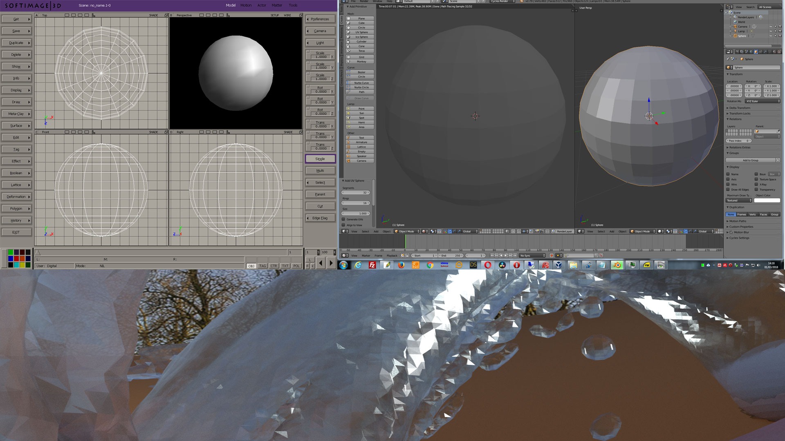This screenshot has height=441, width=785.
Task: Open Chrome from the taskbar
Action: tap(430, 265)
